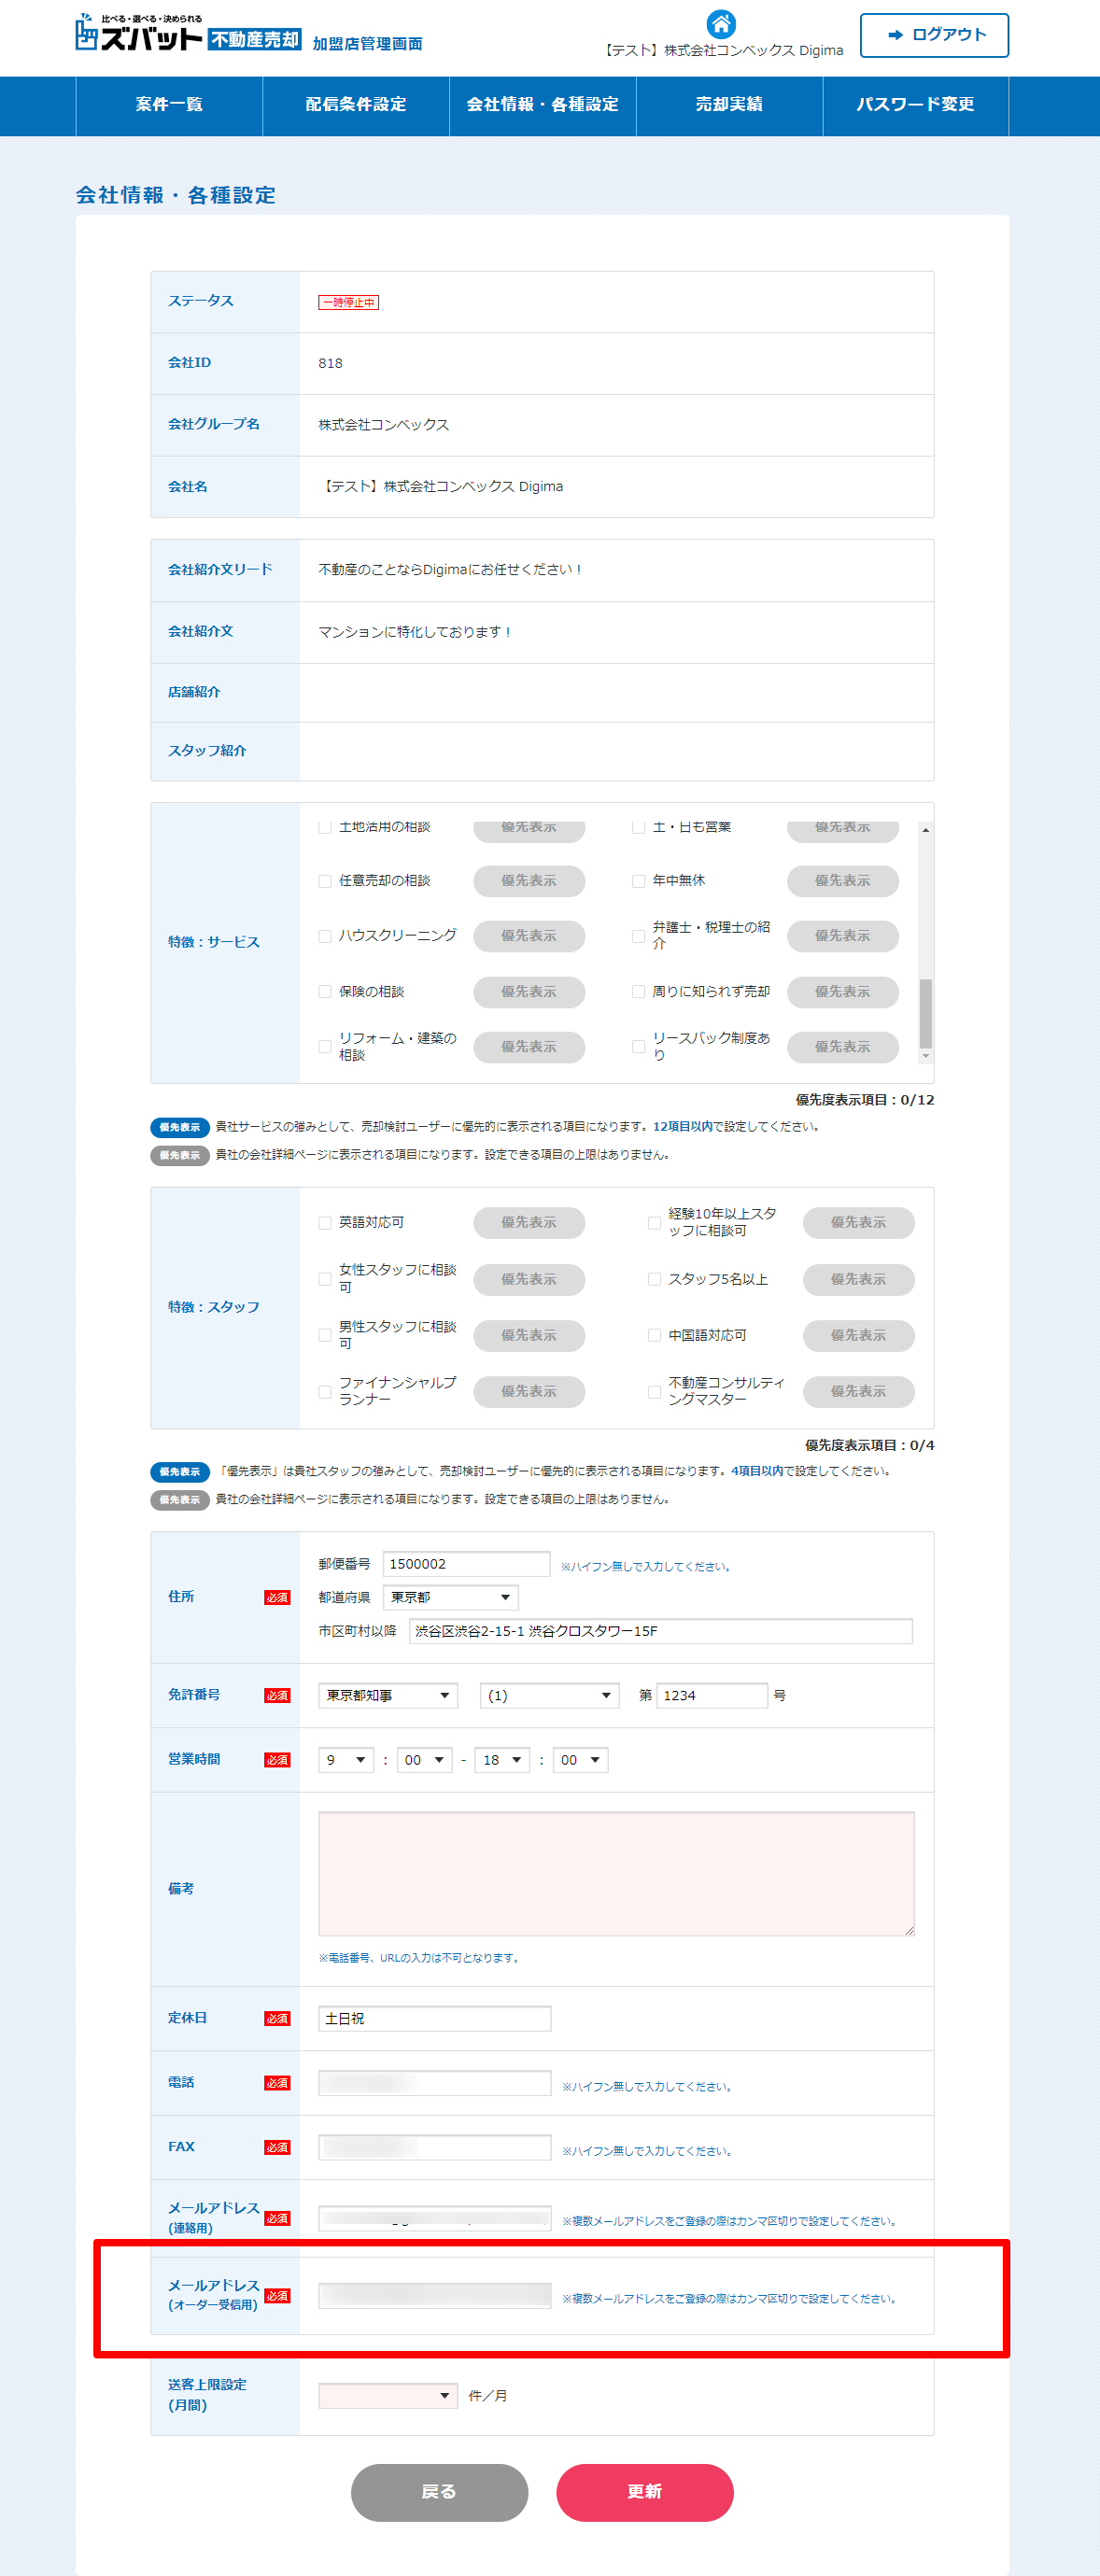Toggle 優先表示 for ハウスクリーニング
The height and width of the screenshot is (2576, 1100).
point(528,936)
